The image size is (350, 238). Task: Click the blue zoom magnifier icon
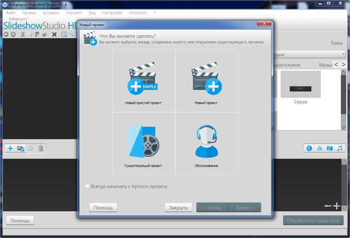click(71, 34)
